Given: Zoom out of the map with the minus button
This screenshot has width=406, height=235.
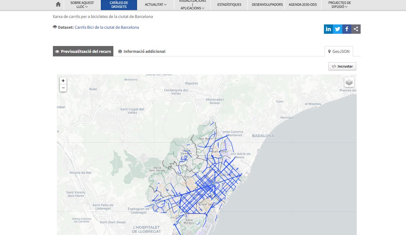Looking at the screenshot, I should tap(63, 88).
